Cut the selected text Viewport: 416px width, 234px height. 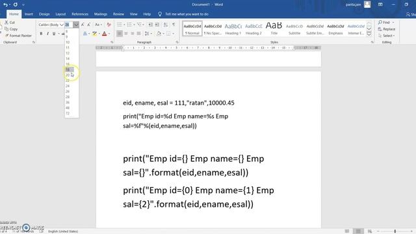coord(10,23)
